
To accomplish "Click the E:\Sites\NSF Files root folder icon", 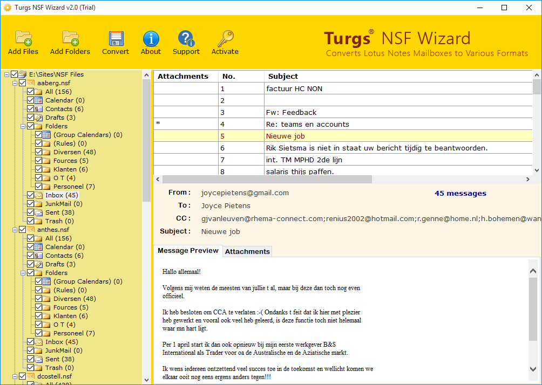I will tap(23, 74).
